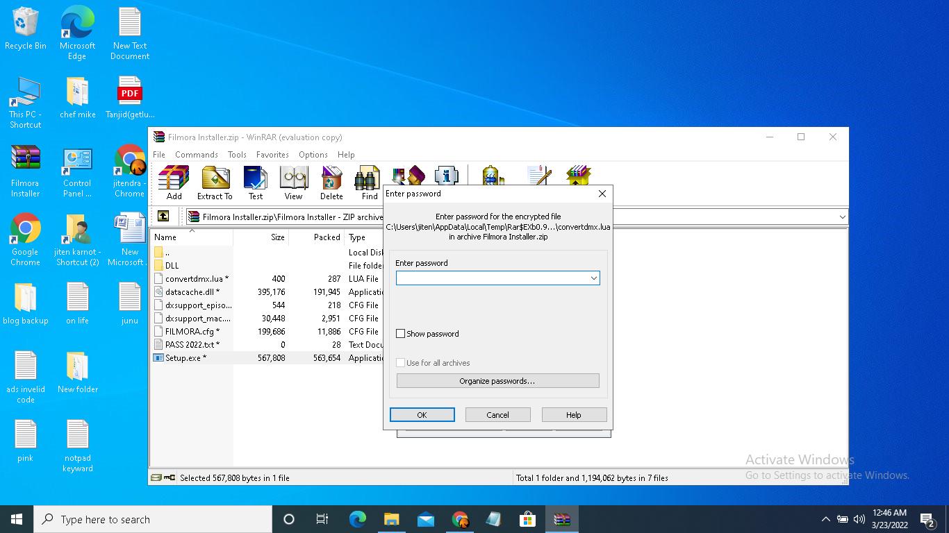
Task: Expand the Enter password dropdown arrow
Action: click(593, 278)
